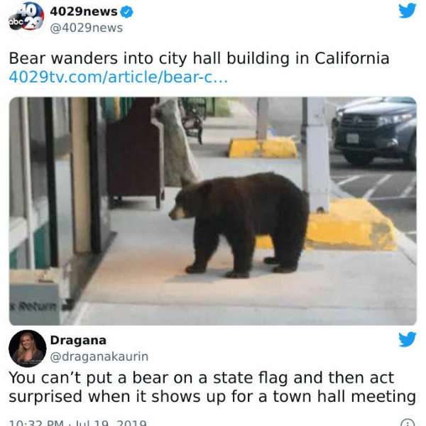
Task: Open the bear photo at city hall
Action: coord(213,211)
